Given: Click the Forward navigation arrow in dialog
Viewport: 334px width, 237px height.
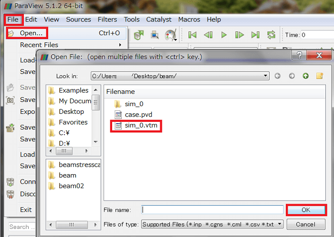Looking at the screenshot, I should (292, 76).
